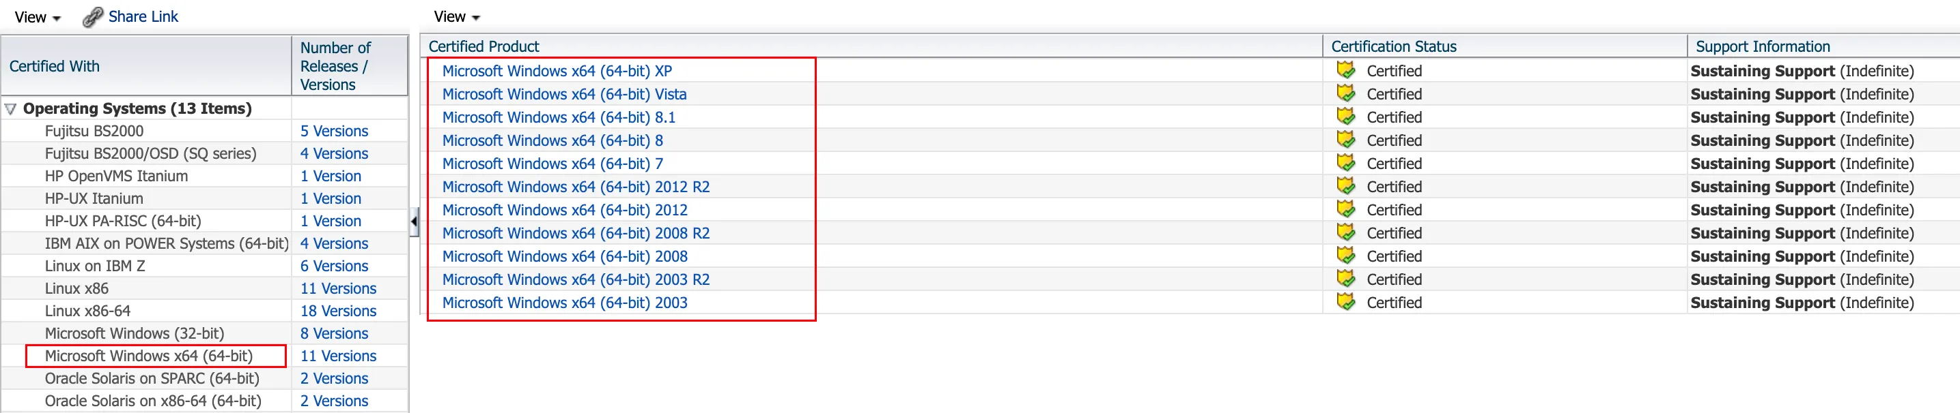Sort by Certification Status column header

(1393, 46)
